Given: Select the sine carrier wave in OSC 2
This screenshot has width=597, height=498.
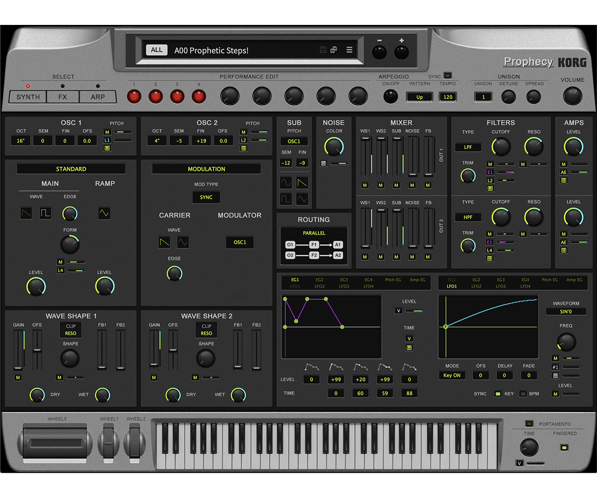Looking at the screenshot, I should [183, 243].
